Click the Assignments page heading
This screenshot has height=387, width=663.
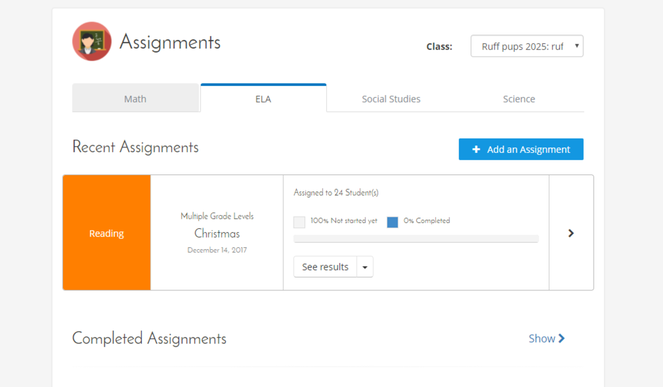click(x=170, y=42)
